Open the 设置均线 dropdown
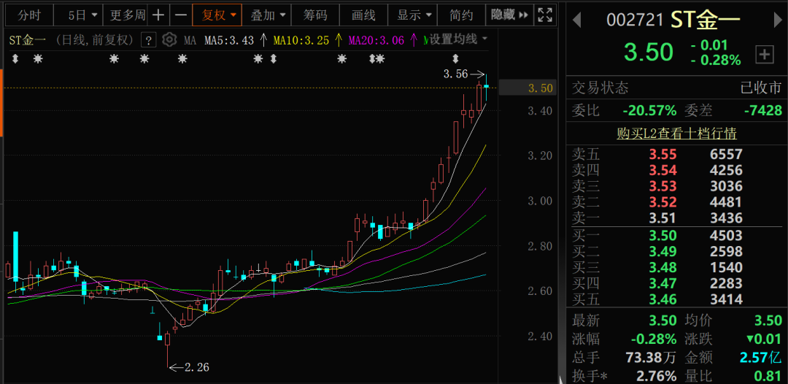This screenshot has width=788, height=384. coord(457,39)
